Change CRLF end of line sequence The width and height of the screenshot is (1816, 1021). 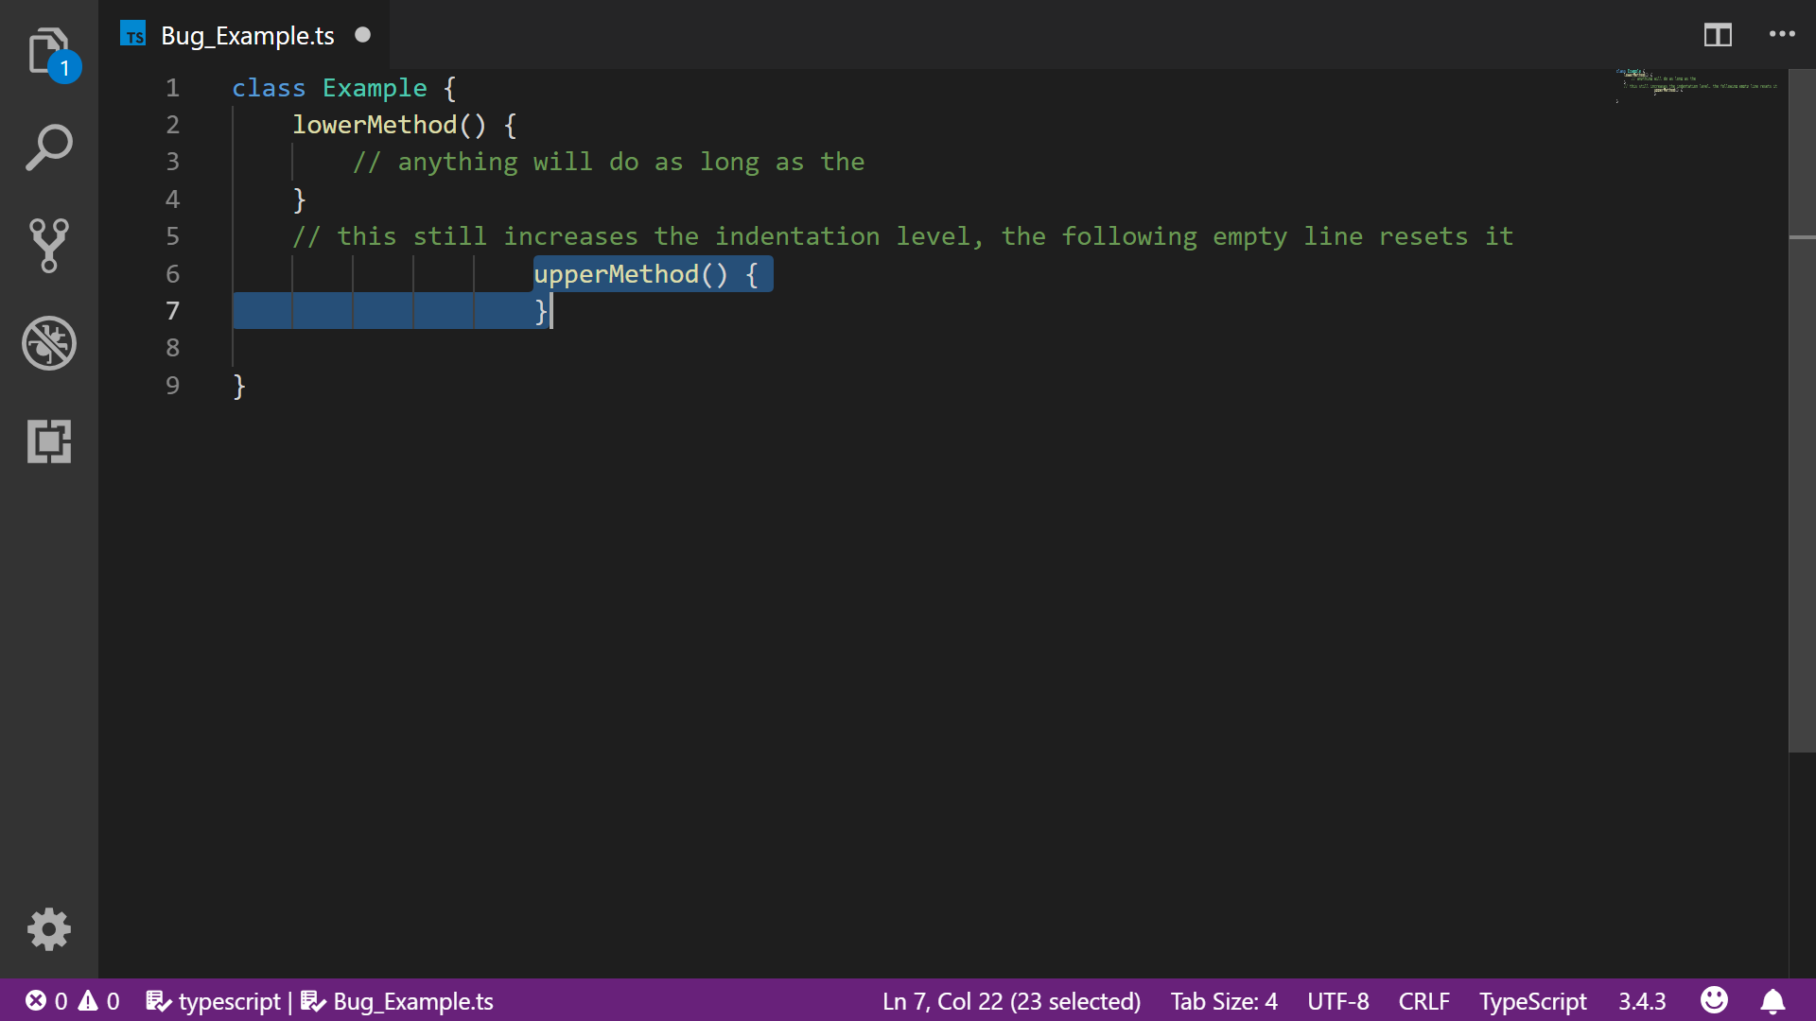pos(1423,1000)
